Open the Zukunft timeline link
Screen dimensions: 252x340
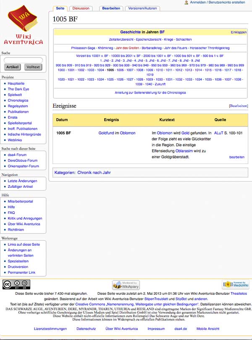[x=160, y=84]
